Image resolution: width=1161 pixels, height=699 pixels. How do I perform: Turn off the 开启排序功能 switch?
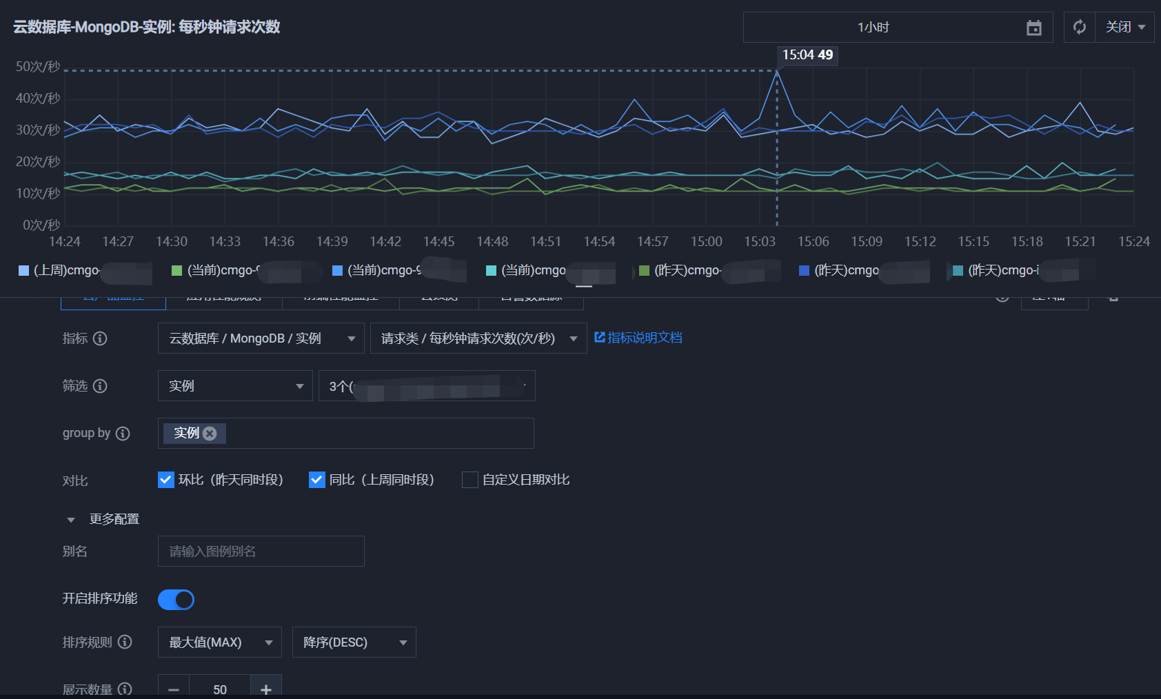tap(176, 600)
